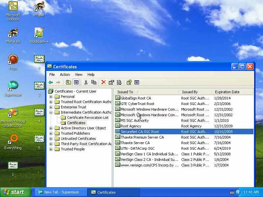Click the Copy toolbar icon
Viewport: 263px width, 197px height.
coord(94,82)
